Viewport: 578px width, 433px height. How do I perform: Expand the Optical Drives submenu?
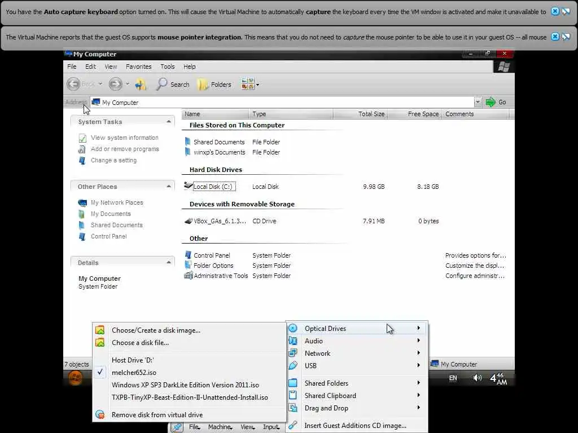(x=357, y=329)
